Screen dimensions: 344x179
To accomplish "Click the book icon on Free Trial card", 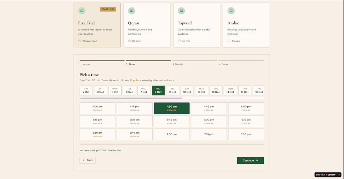I will [x=82, y=11].
